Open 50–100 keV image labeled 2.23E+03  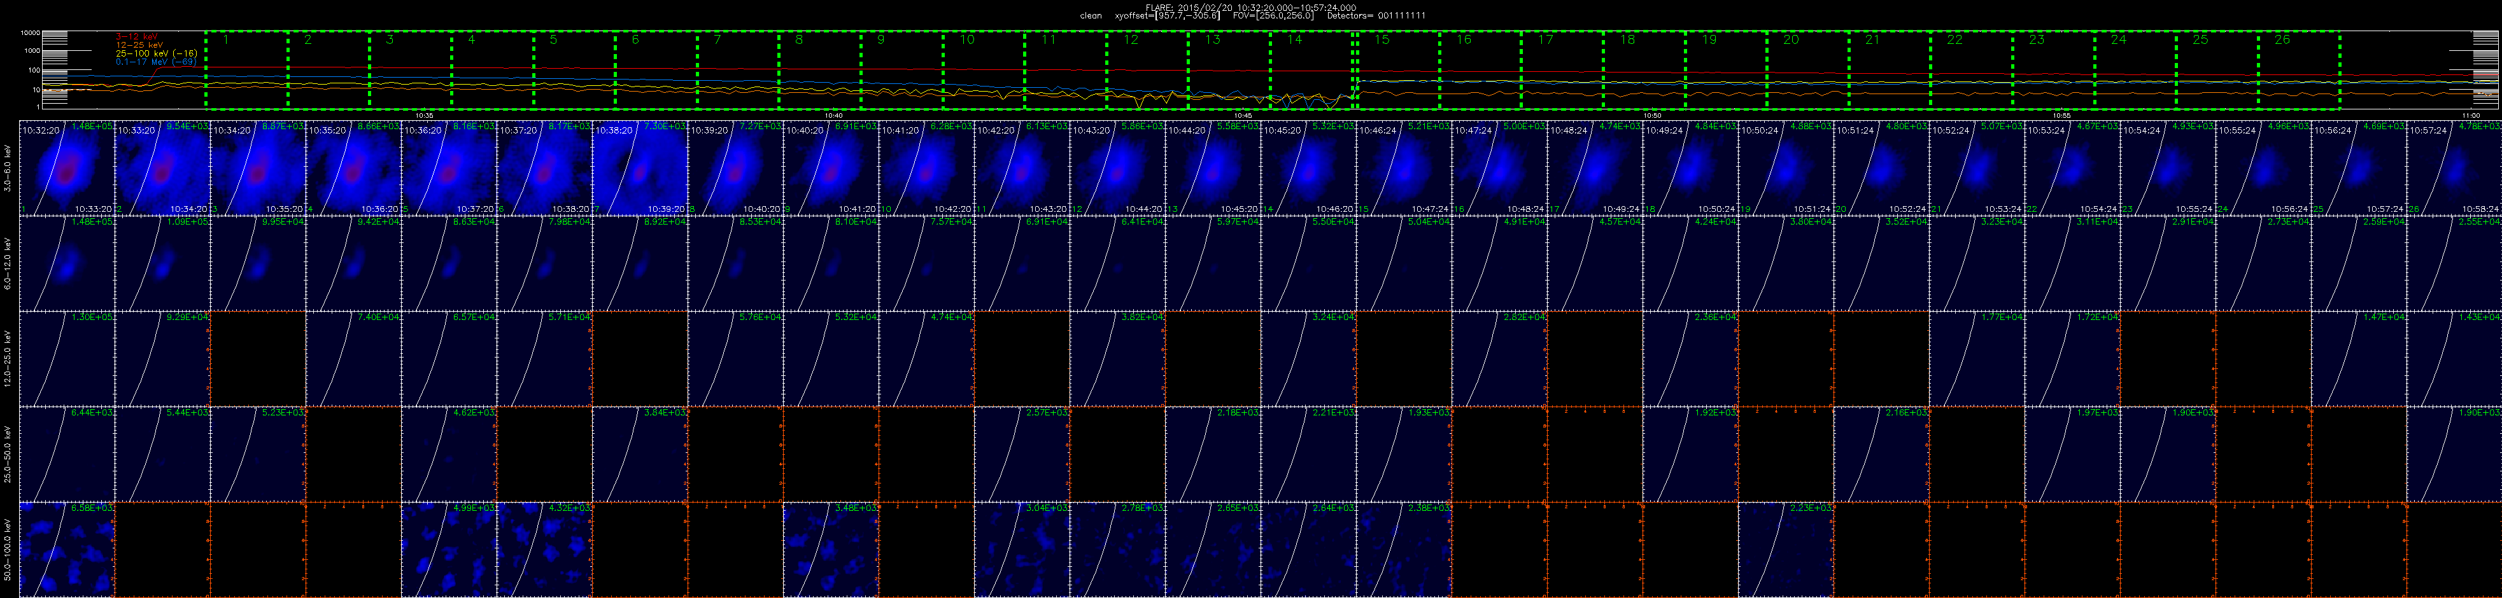pyautogui.click(x=1785, y=548)
